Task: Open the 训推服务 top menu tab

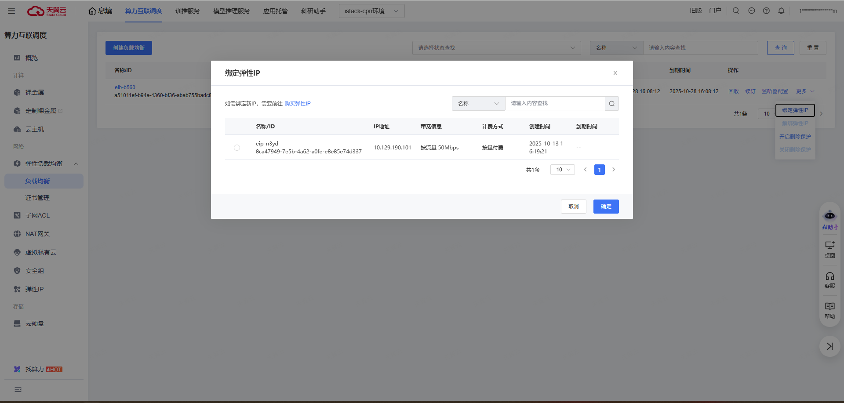Action: [x=187, y=11]
